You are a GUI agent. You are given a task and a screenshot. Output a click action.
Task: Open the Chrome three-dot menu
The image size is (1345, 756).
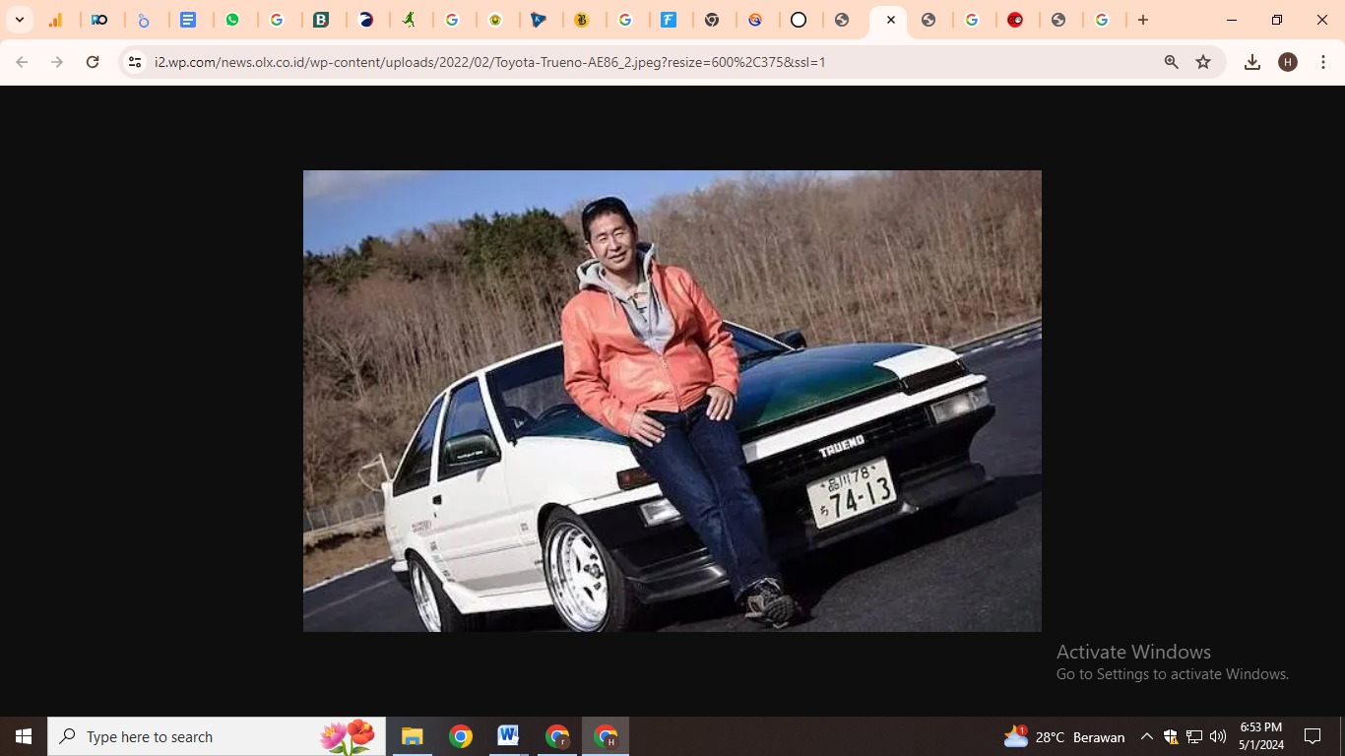coord(1323,62)
